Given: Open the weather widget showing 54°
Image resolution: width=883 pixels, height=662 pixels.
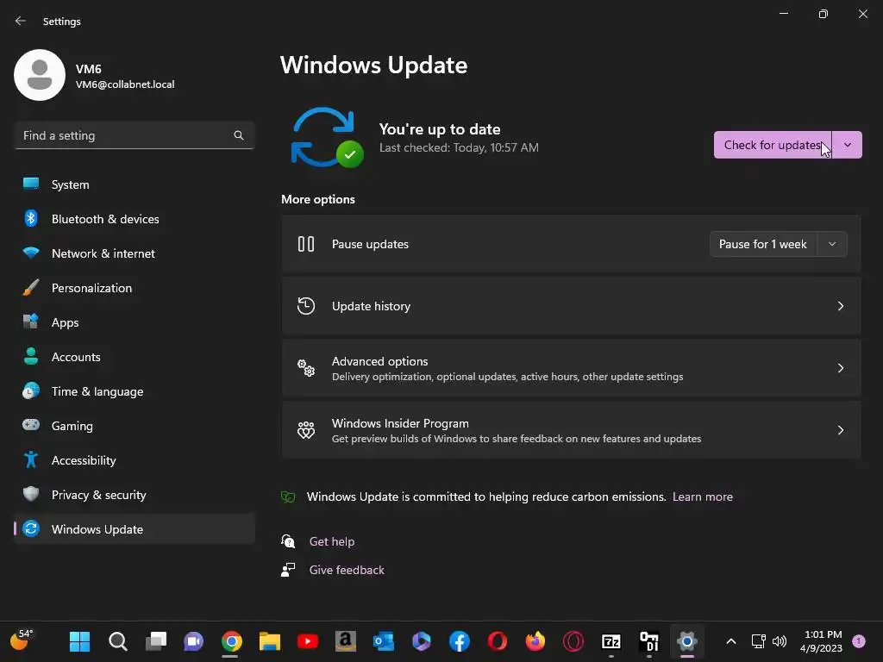Looking at the screenshot, I should coord(22,640).
